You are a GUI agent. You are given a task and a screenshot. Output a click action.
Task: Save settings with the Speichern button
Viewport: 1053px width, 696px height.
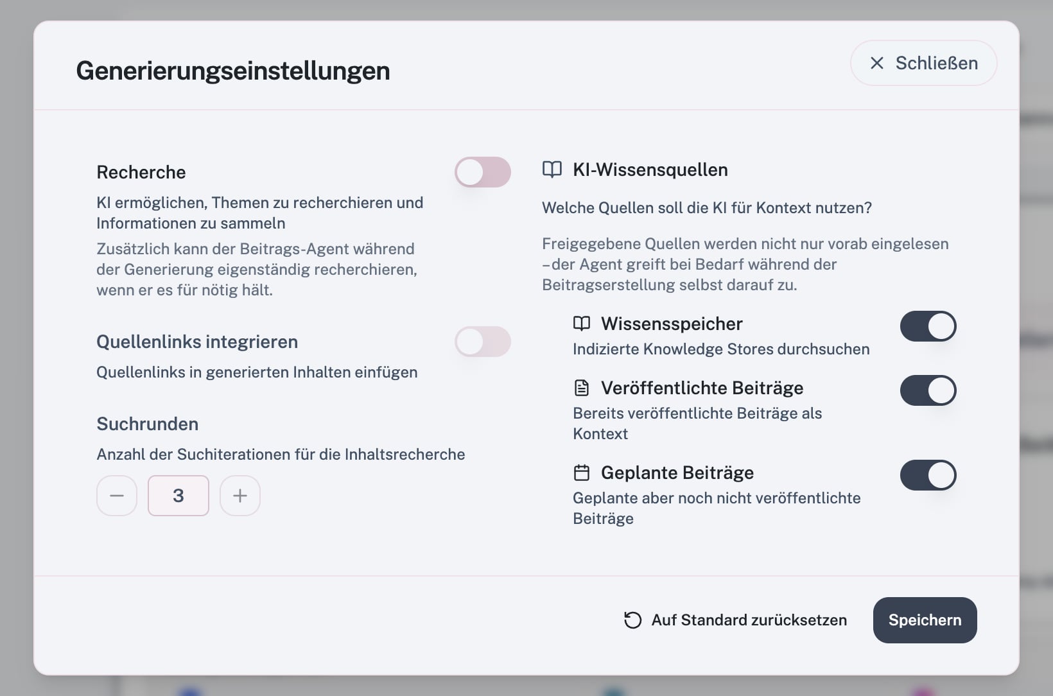[x=925, y=620]
